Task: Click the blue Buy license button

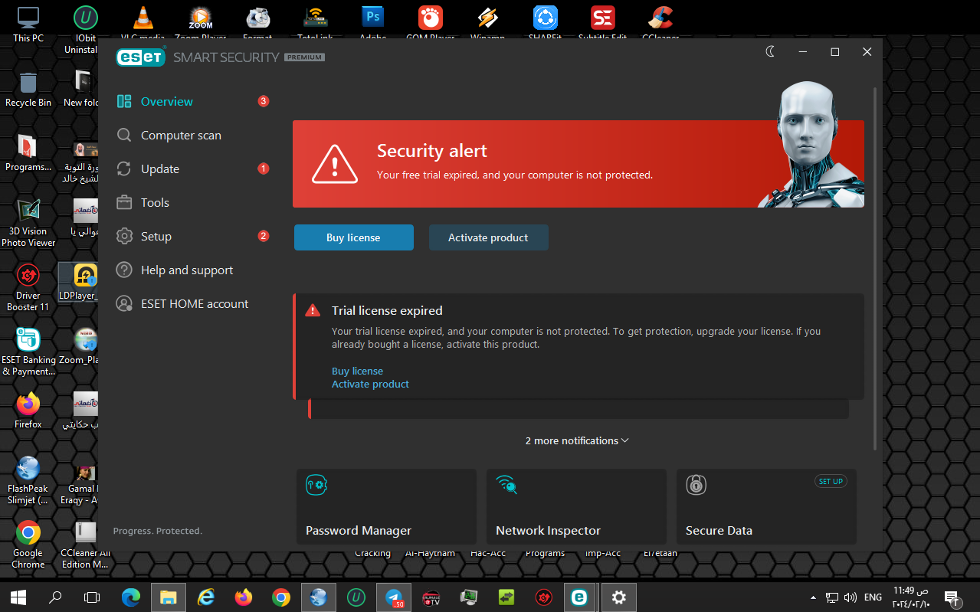Action: (x=353, y=237)
